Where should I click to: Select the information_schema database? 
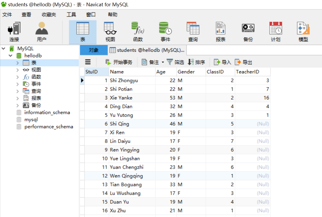click(x=47, y=112)
